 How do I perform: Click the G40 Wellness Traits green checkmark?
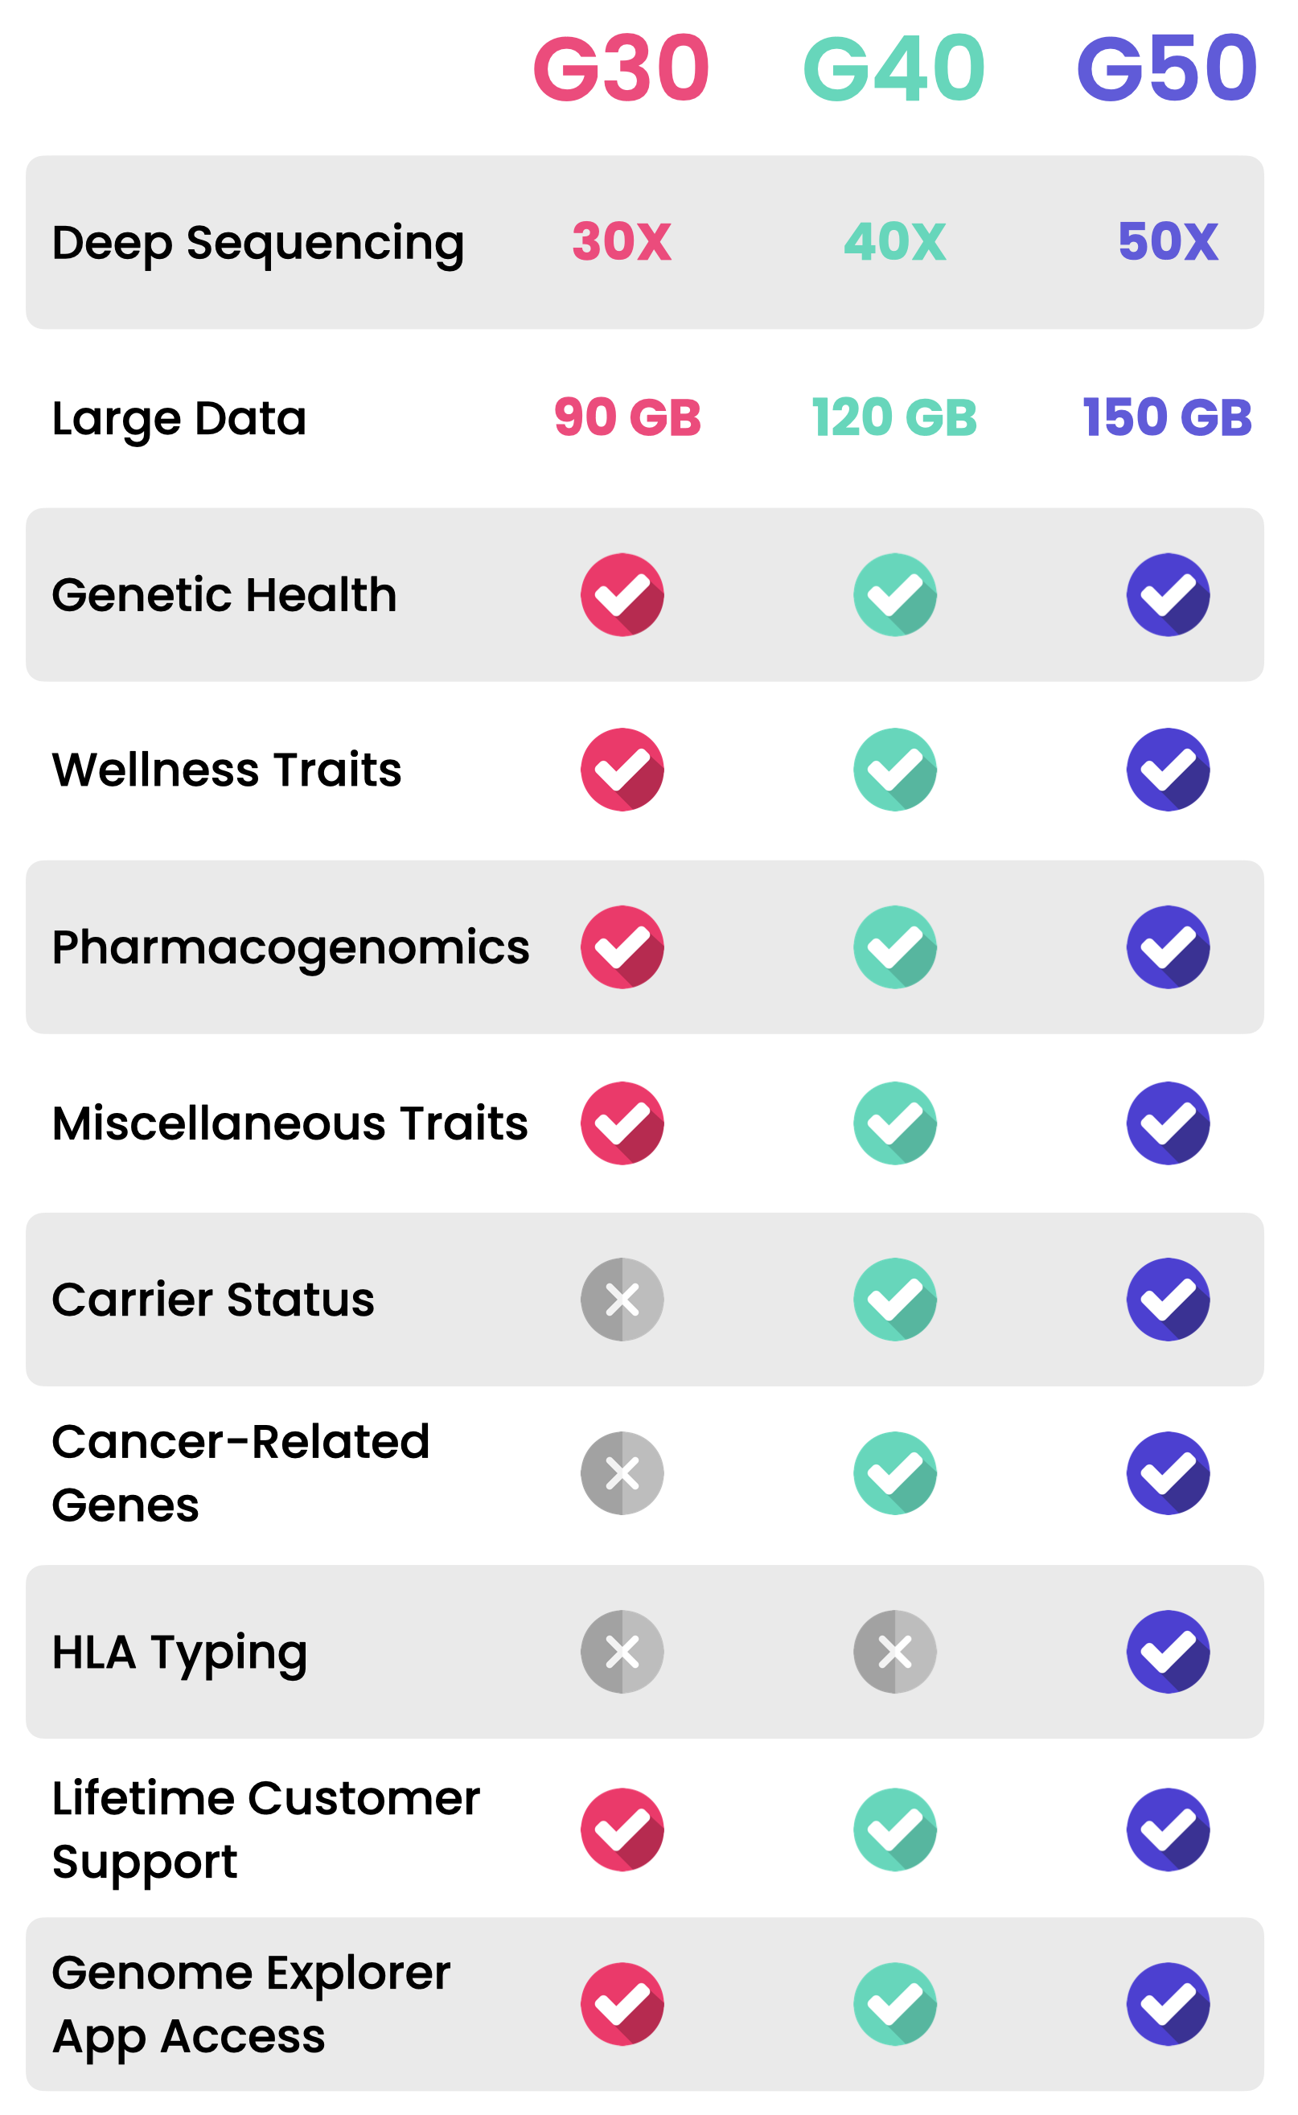894,770
